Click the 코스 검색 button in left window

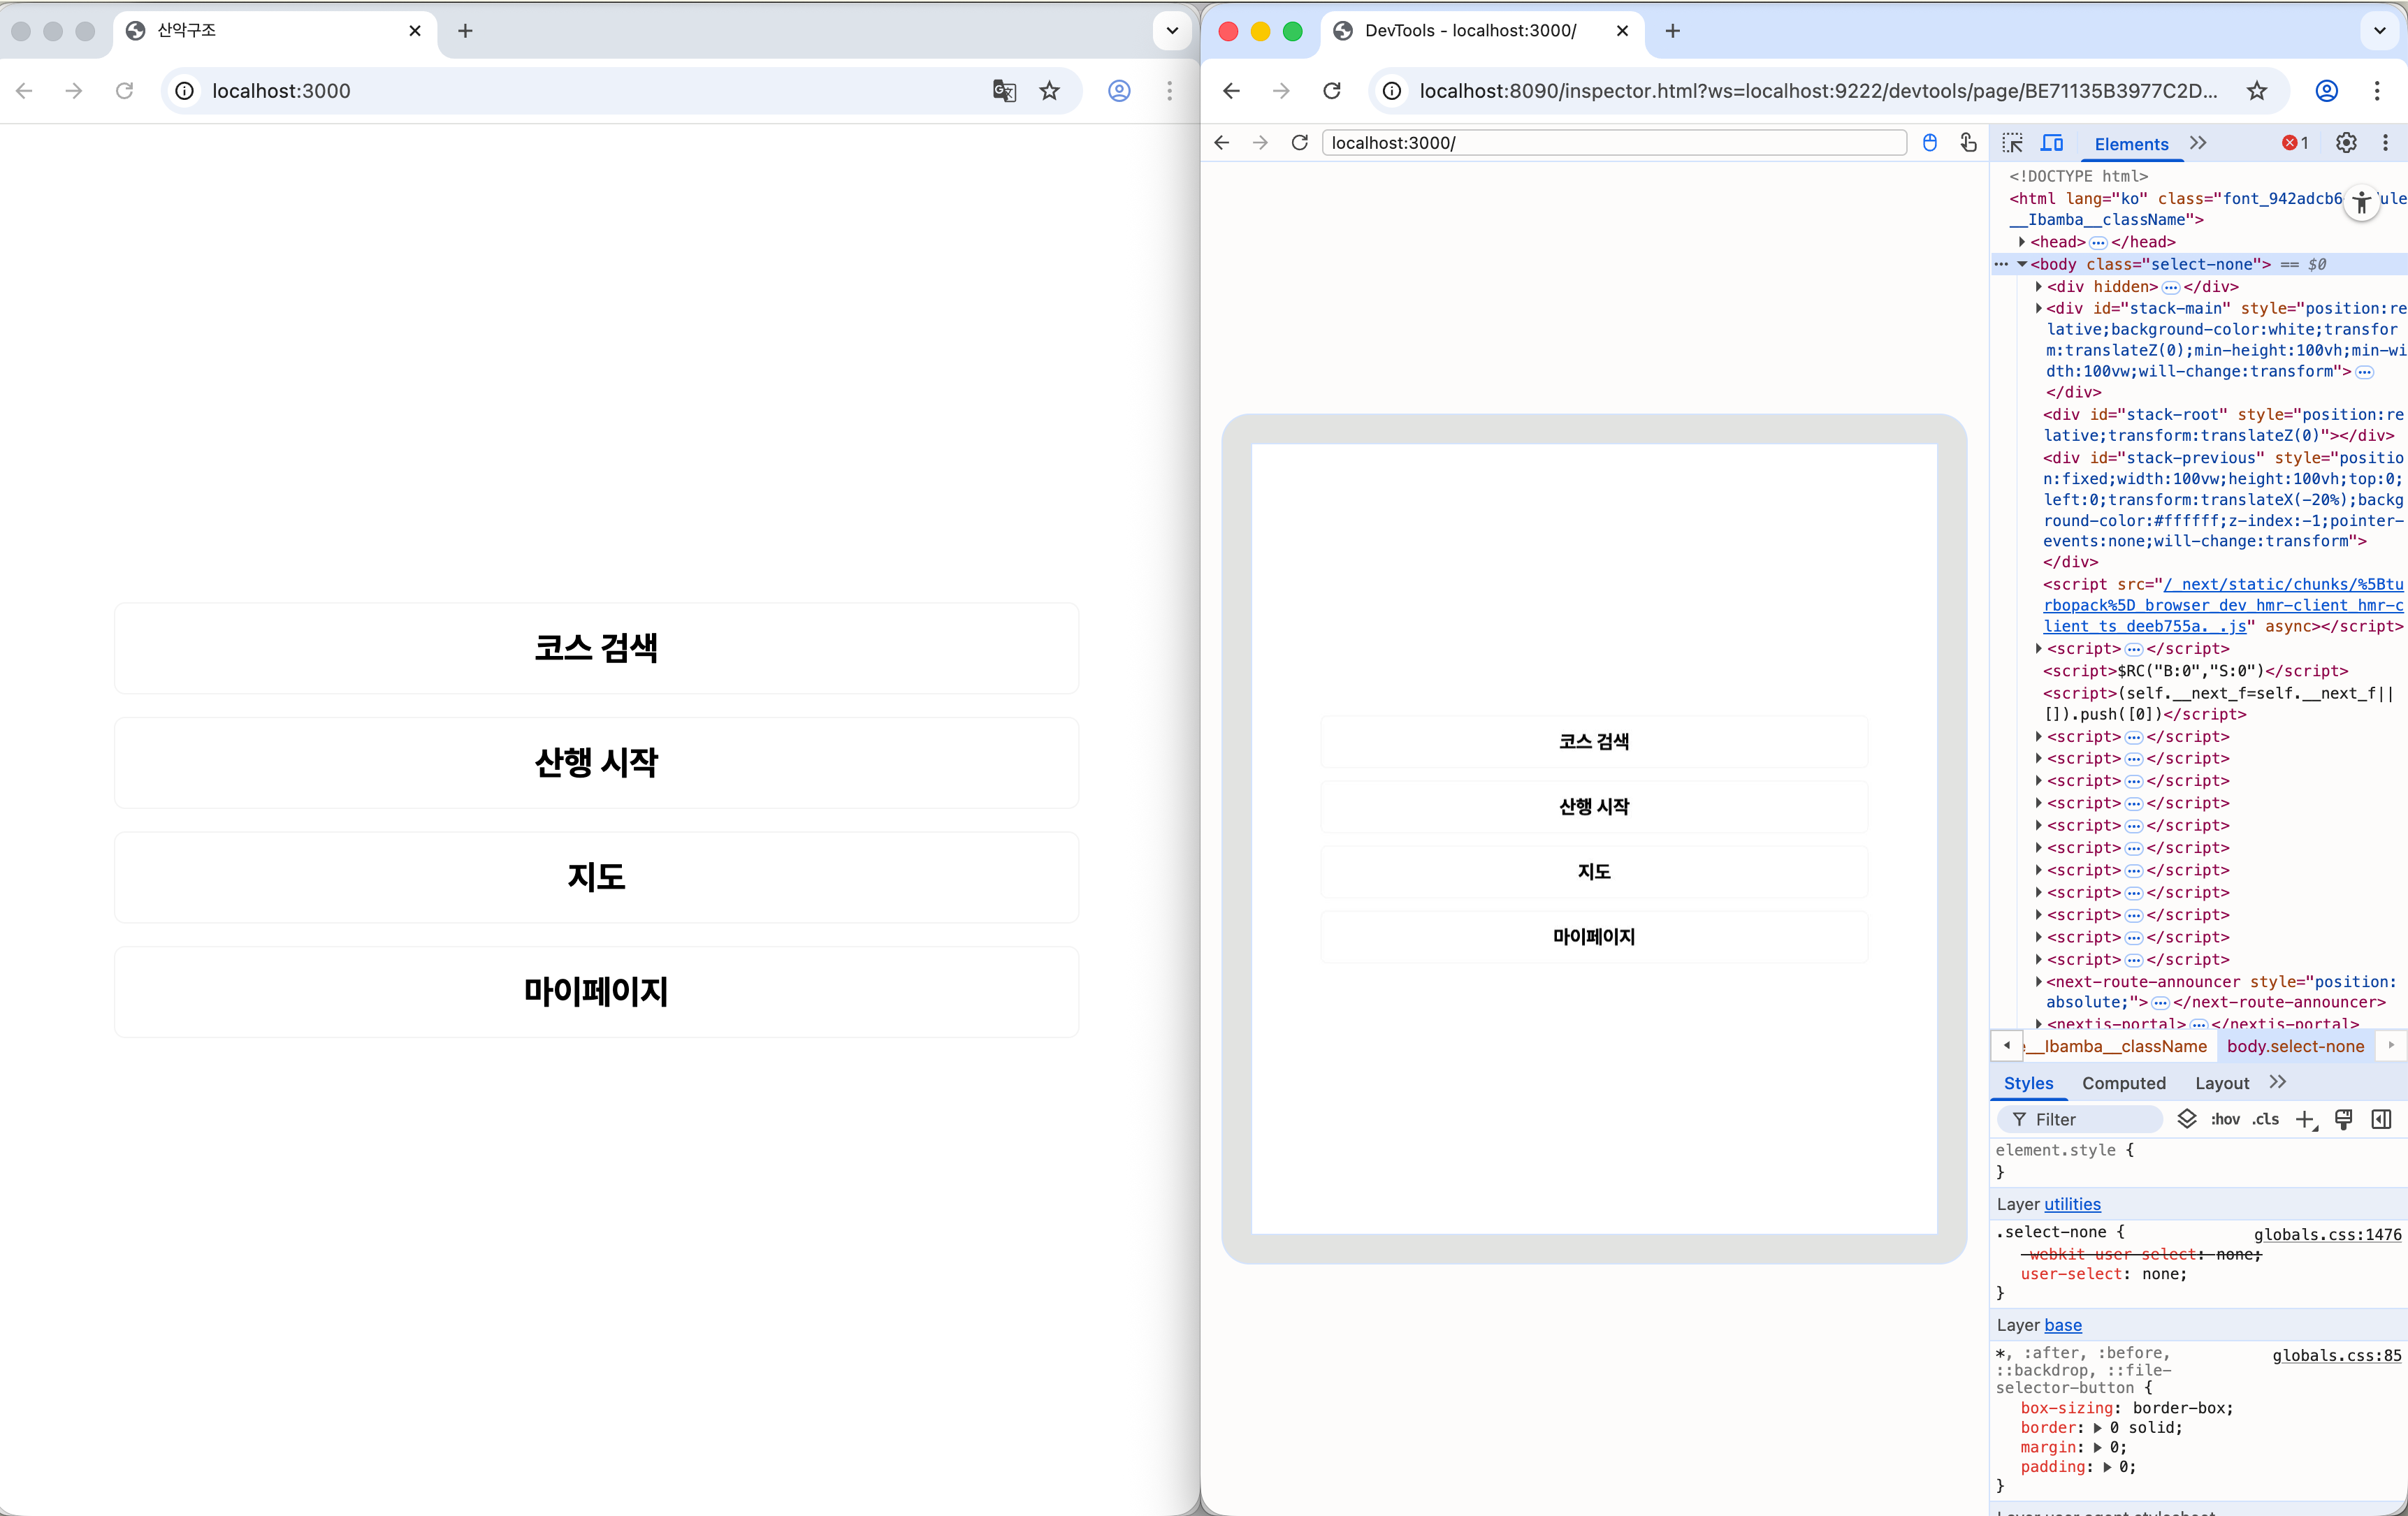click(596, 648)
